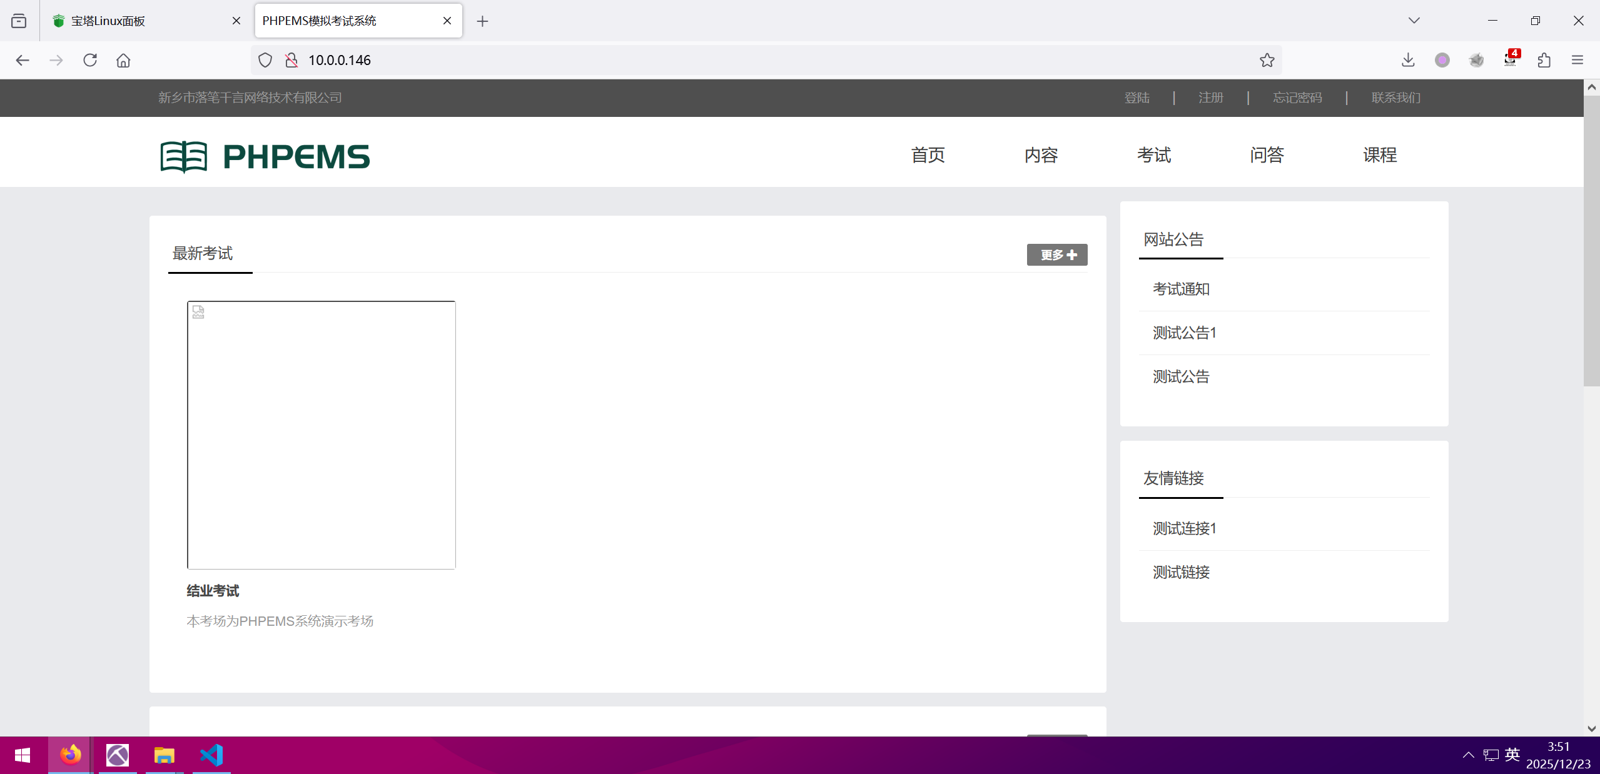Click the 注册 register link
The width and height of the screenshot is (1600, 774).
click(1210, 98)
